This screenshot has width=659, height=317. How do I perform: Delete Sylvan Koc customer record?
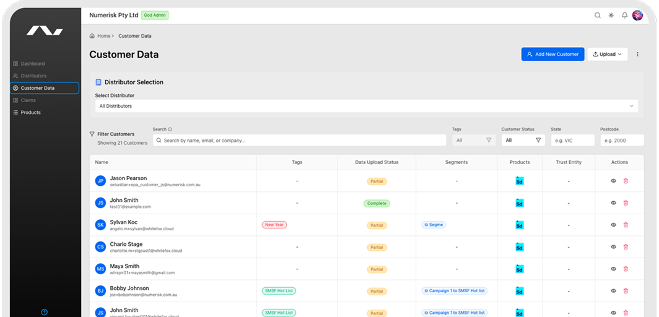[x=626, y=225]
